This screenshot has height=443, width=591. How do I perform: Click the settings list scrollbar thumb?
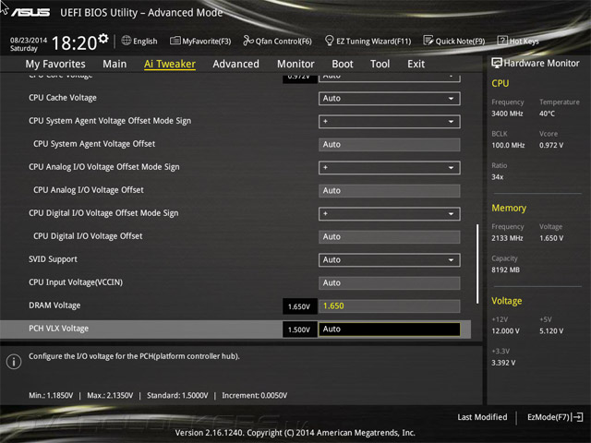[x=477, y=264]
